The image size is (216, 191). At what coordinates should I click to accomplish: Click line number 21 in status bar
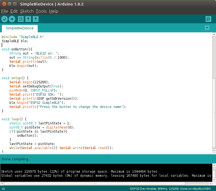click(3, 189)
